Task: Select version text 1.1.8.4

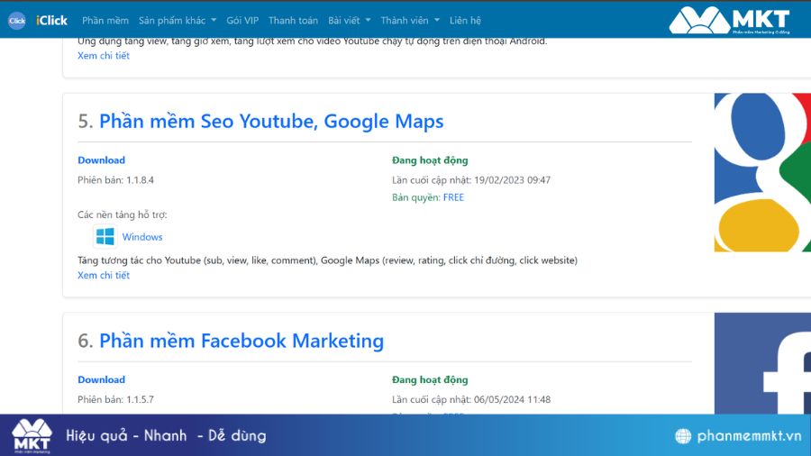Action: click(141, 180)
